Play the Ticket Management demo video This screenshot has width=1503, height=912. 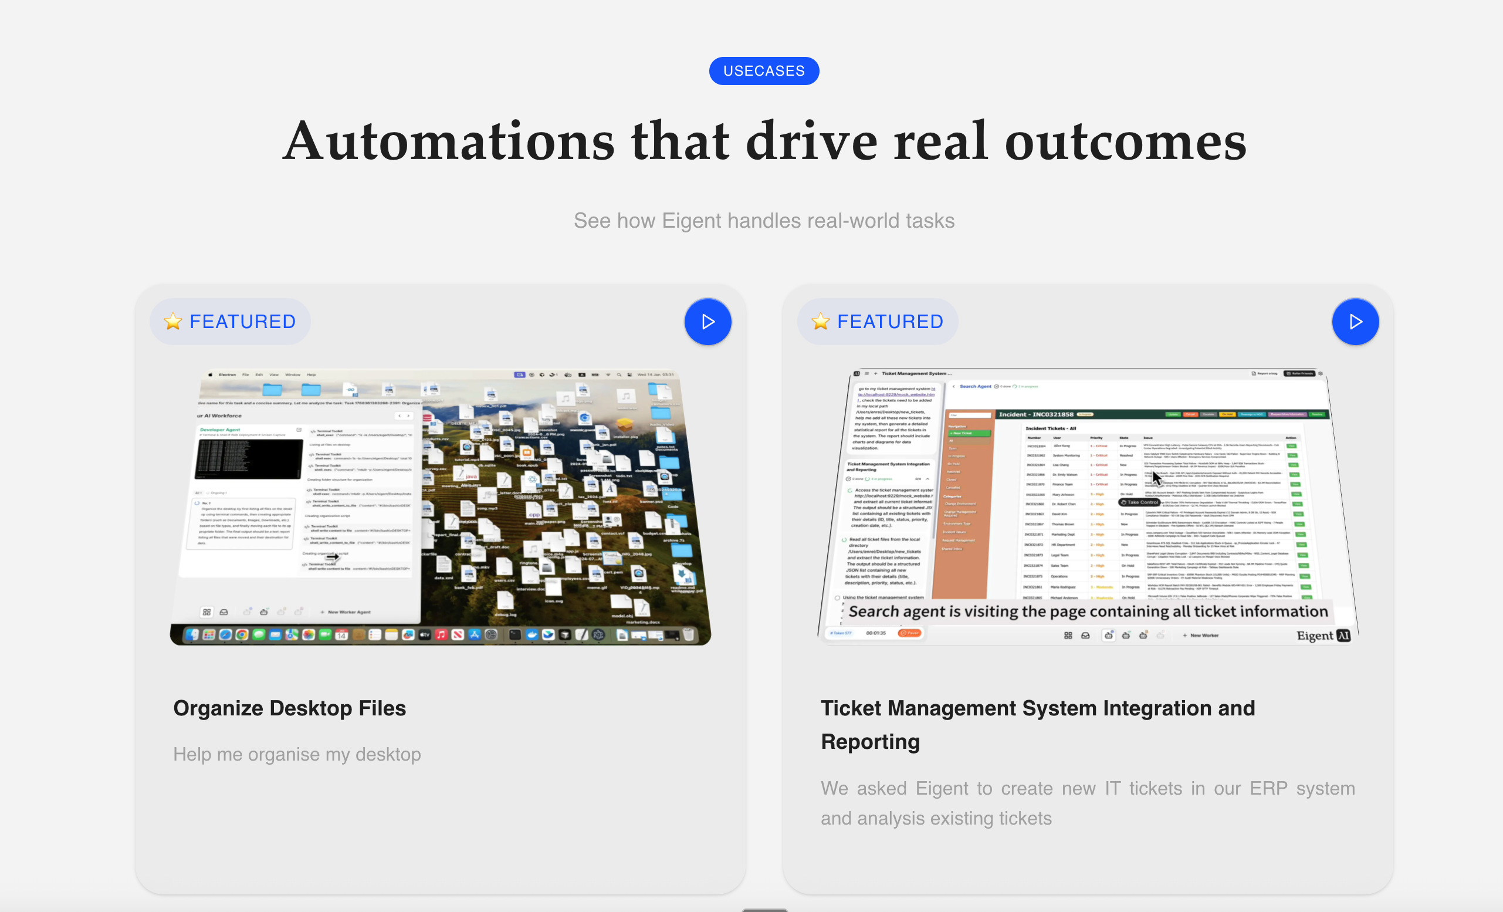1355,322
